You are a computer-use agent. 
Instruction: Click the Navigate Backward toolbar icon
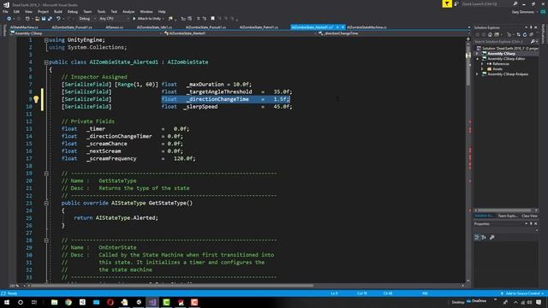click(9, 19)
